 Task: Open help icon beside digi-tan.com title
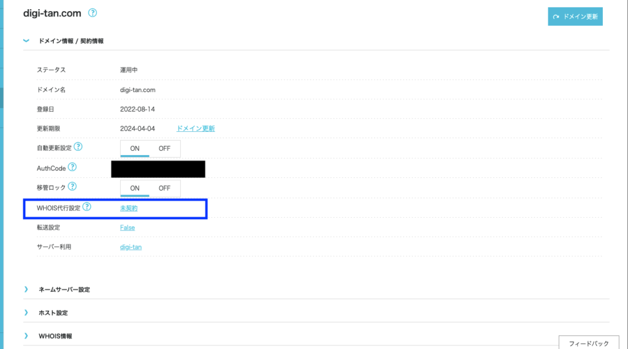coord(93,13)
